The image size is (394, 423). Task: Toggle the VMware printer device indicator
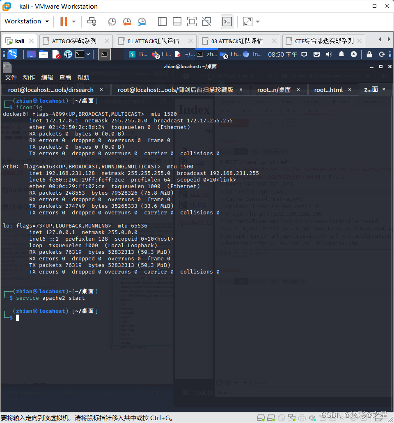click(302, 418)
